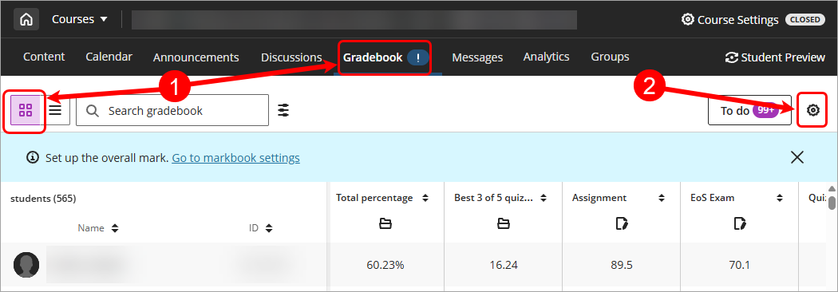Select the 70.1 exam cell
The image size is (838, 292).
click(740, 265)
